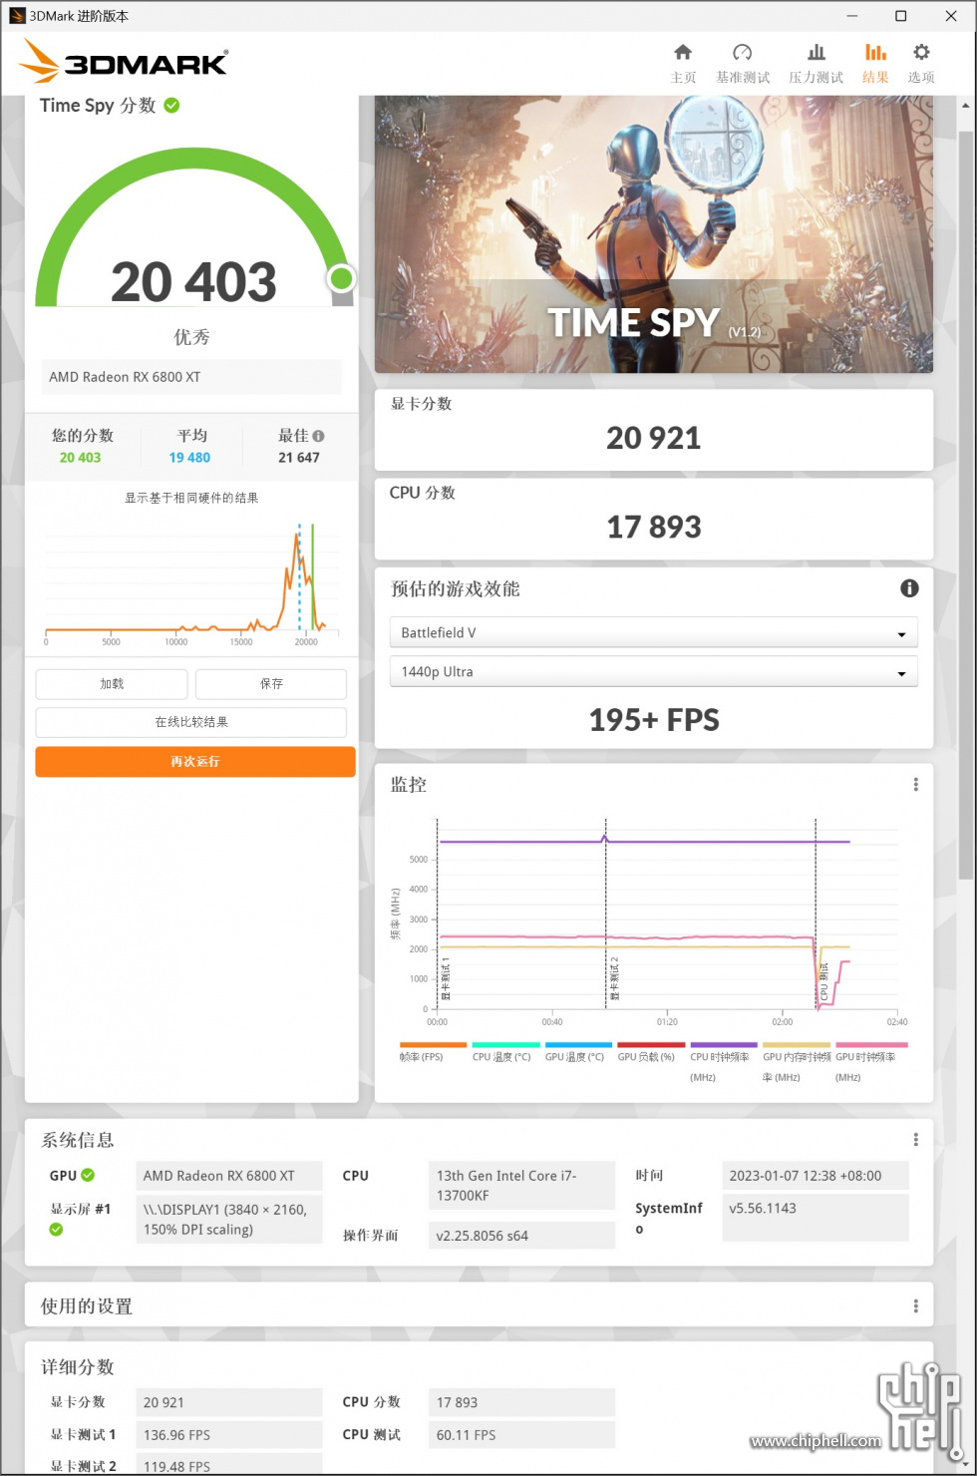Toggle the 帧率 (FPS) legend swatch
Image resolution: width=977 pixels, height=1476 pixels.
click(433, 1045)
